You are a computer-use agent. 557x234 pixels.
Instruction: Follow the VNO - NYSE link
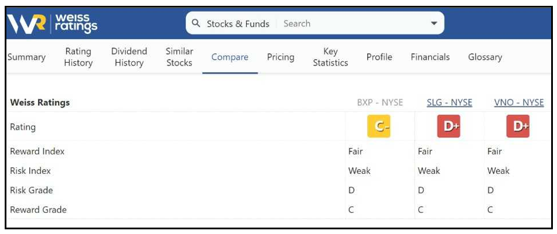519,103
